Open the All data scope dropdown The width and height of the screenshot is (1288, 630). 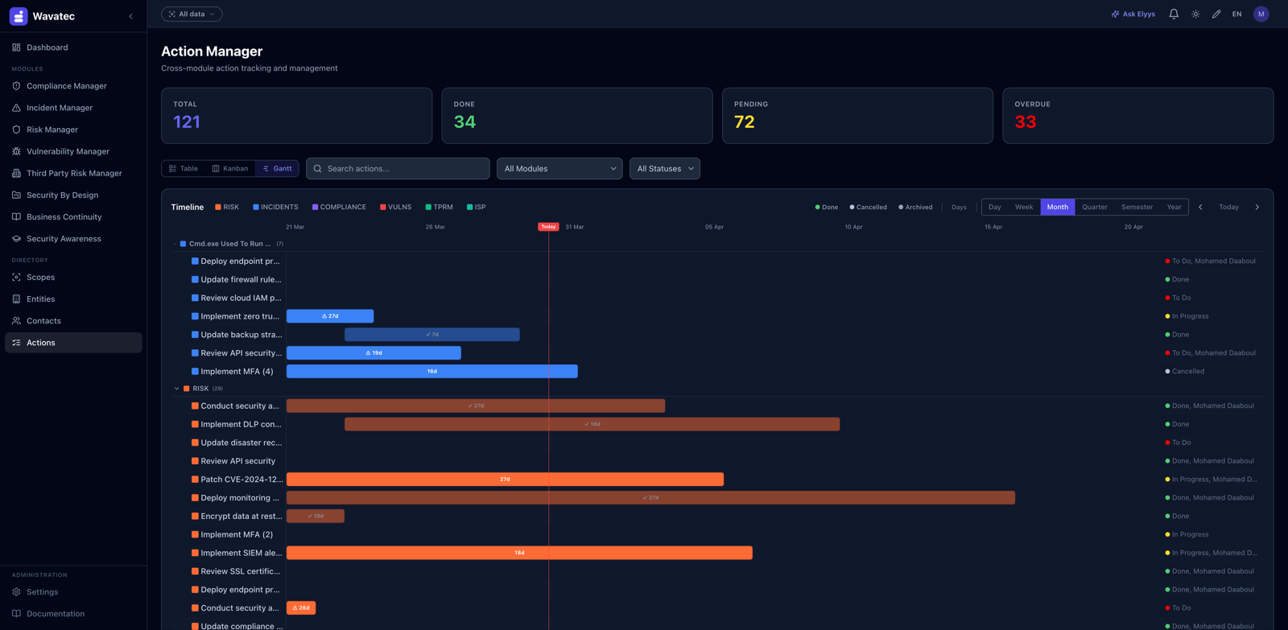coord(192,14)
